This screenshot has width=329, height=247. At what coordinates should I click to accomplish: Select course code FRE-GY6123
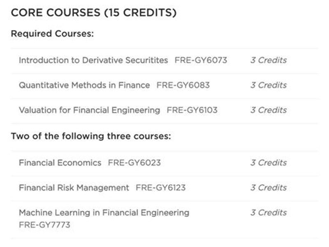click(x=160, y=188)
